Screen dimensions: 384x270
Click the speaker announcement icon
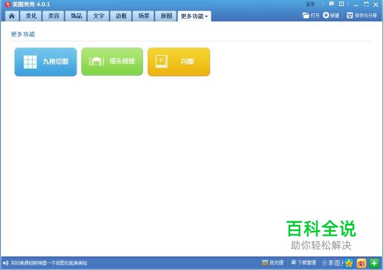(x=6, y=263)
